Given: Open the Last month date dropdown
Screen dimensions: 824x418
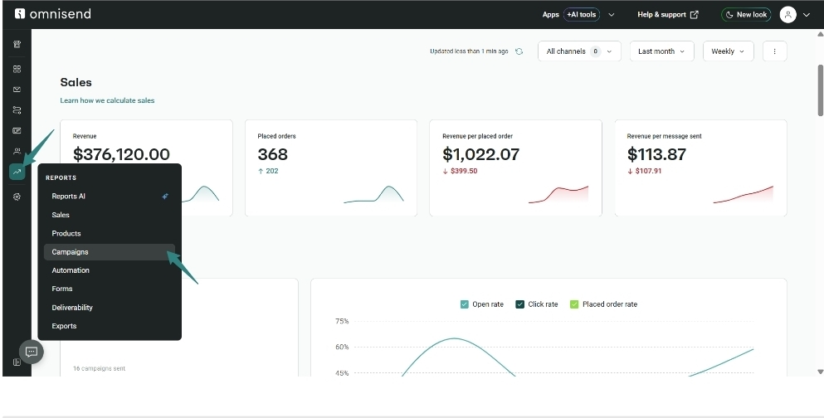Looking at the screenshot, I should point(661,51).
